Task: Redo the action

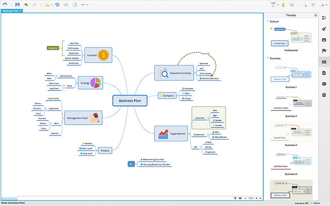Action: (34, 5)
